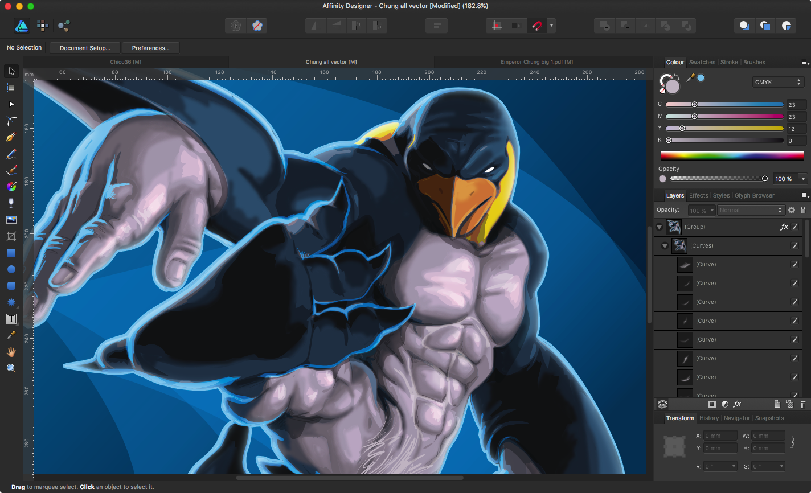Swap stroke and fill colours arrow
The width and height of the screenshot is (811, 493).
click(676, 77)
